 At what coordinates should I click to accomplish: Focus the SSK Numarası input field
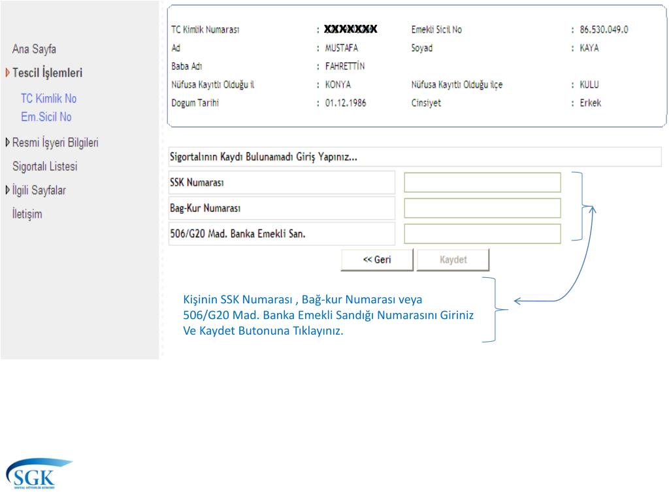(x=483, y=183)
